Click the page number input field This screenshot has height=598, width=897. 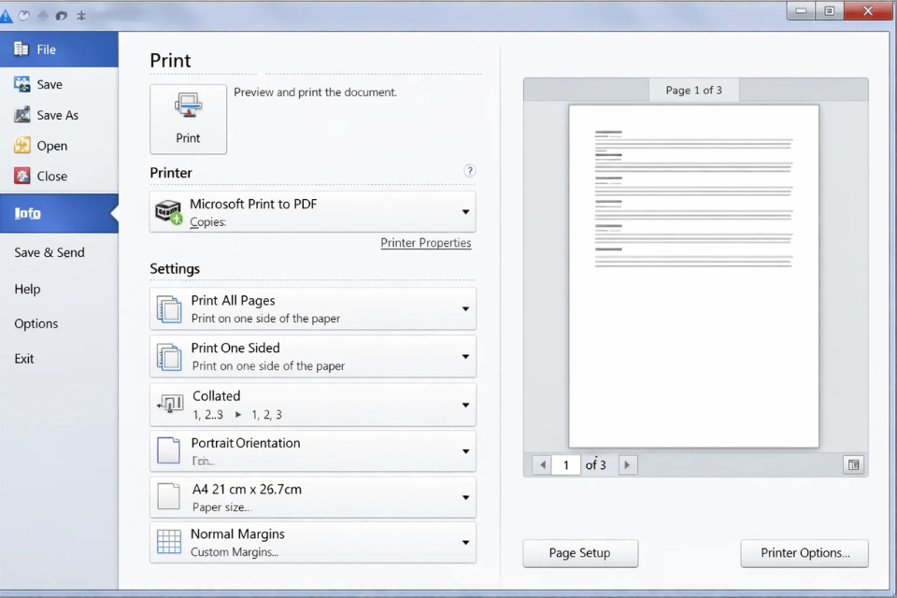click(566, 464)
